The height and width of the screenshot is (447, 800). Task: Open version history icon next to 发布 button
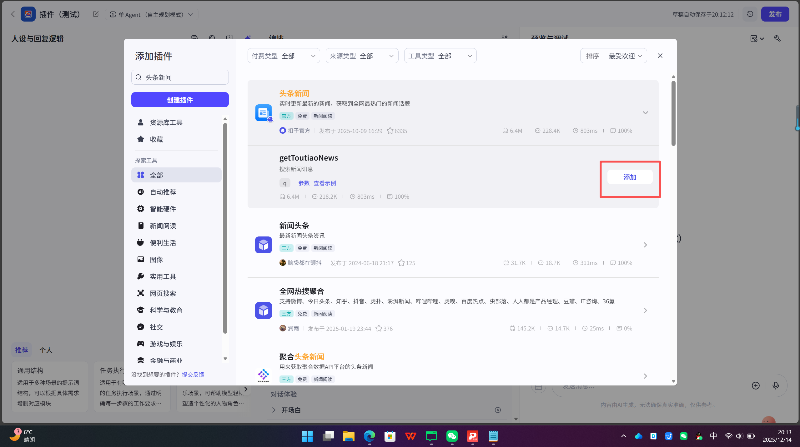coord(750,14)
